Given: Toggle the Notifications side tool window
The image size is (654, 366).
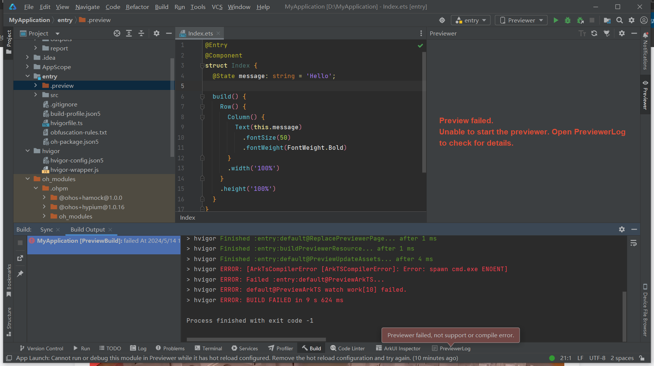Looking at the screenshot, I should [645, 51].
